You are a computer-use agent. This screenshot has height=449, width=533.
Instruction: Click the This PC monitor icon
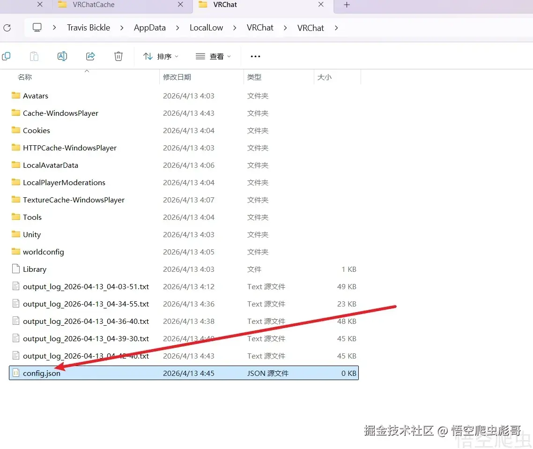[37, 28]
